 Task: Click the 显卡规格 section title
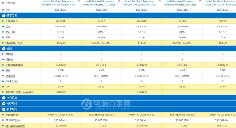[x=12, y=109]
